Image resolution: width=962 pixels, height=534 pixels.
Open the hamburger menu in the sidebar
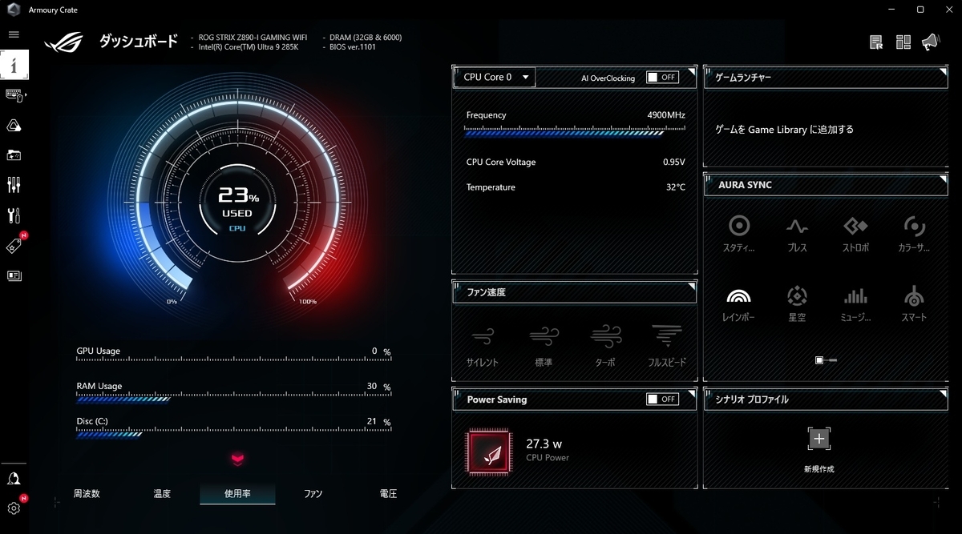click(x=14, y=34)
